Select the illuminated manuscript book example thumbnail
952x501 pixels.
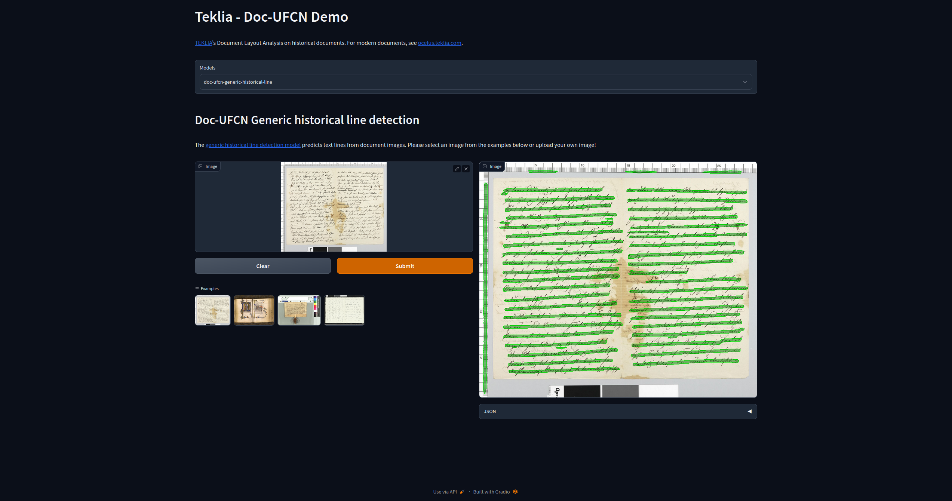254,310
